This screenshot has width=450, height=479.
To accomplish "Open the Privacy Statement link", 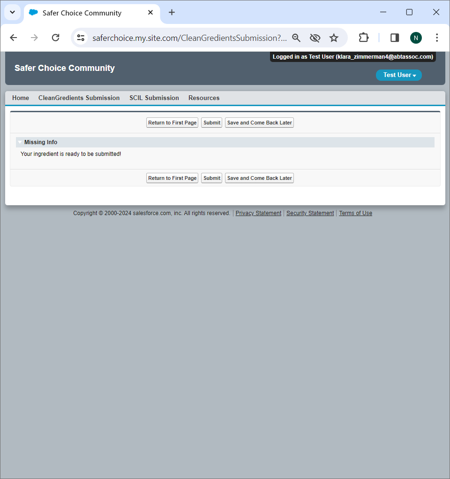I will click(x=258, y=213).
